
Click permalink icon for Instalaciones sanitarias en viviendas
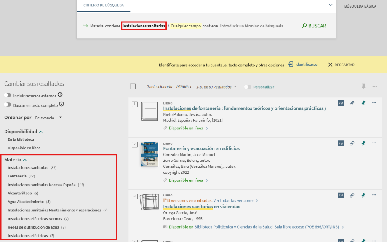(352, 195)
